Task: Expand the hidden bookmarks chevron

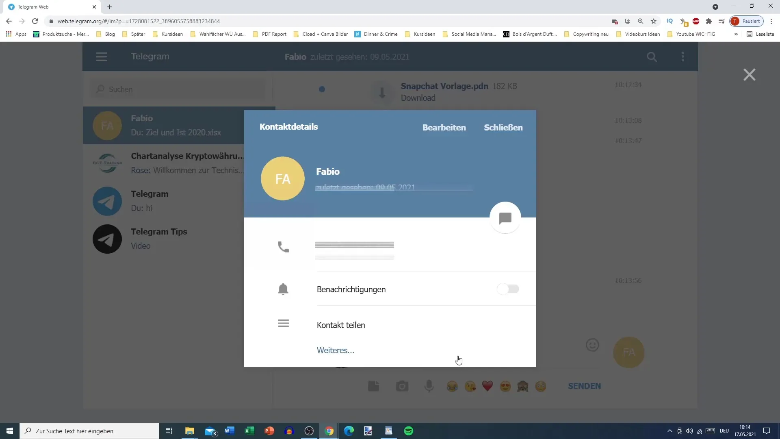Action: 736,34
